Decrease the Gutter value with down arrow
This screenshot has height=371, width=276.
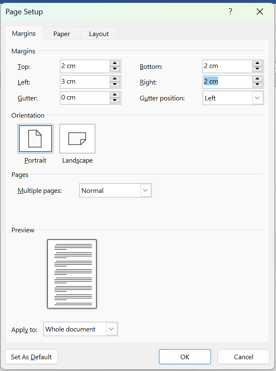(115, 100)
